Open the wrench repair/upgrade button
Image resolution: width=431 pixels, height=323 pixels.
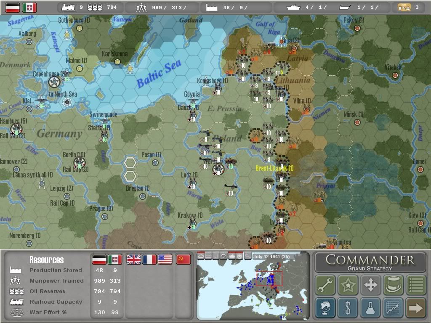click(325, 285)
